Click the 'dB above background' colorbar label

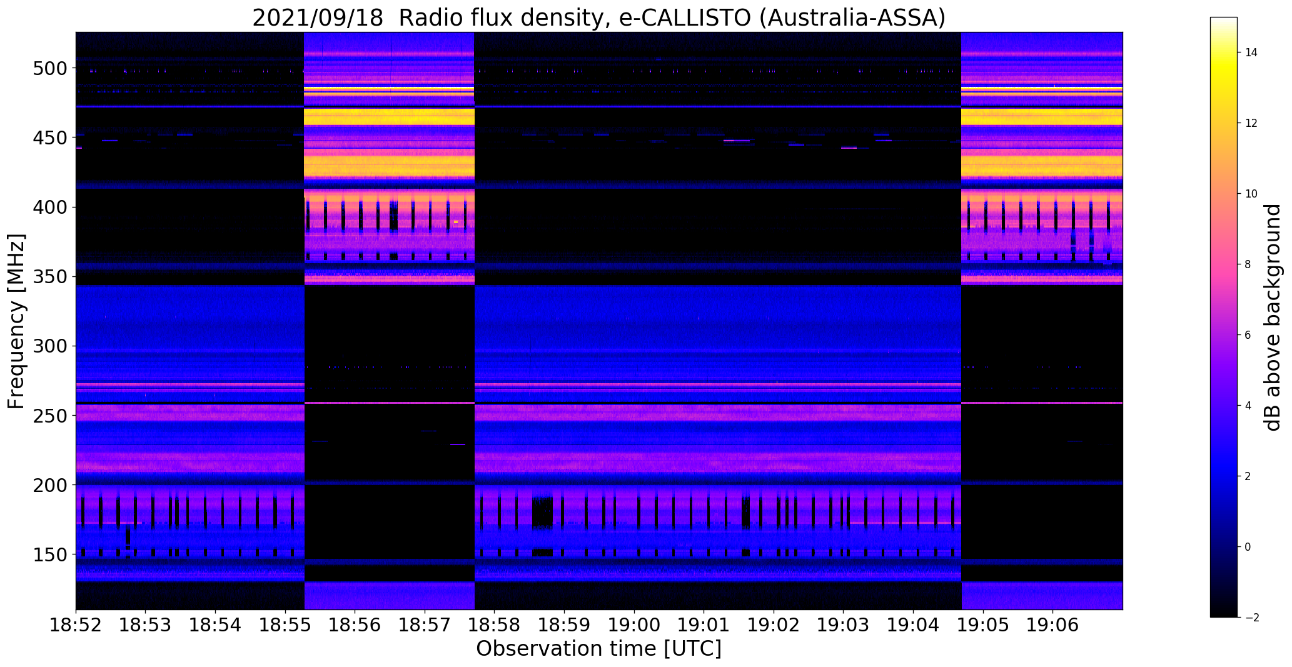pos(1273,318)
